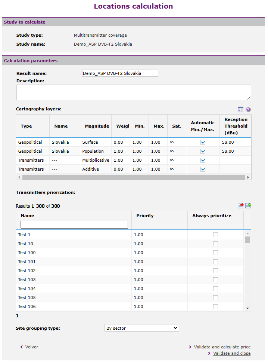The width and height of the screenshot is (268, 363).
Task: Click the transmitters list scrollbar thumb
Action: (248, 240)
